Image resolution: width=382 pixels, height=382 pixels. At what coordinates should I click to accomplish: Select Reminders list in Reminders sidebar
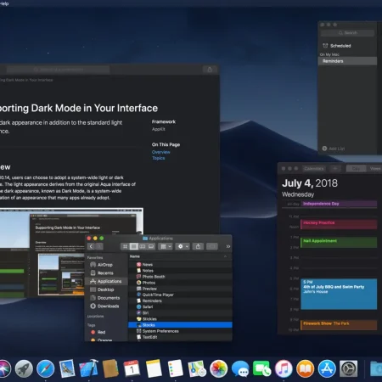[347, 61]
